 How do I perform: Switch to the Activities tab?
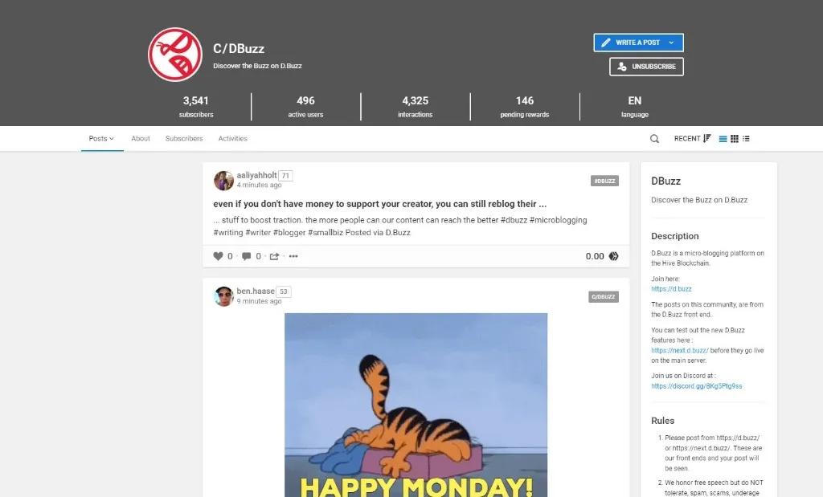tap(232, 138)
